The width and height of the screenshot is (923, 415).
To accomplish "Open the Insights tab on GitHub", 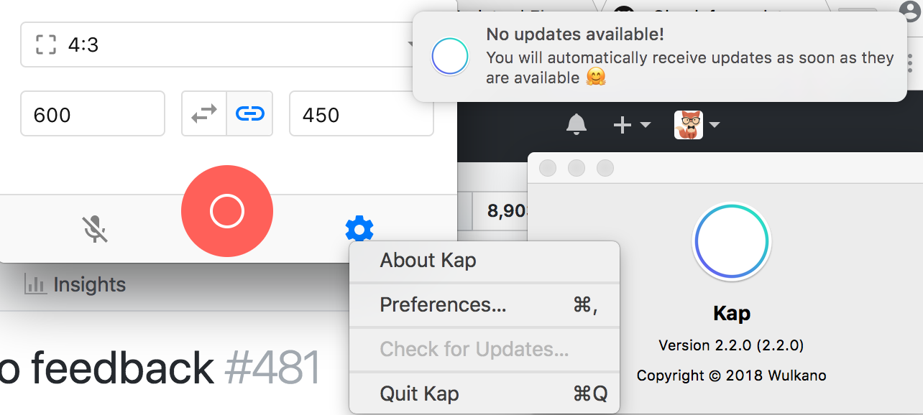I will [x=75, y=284].
